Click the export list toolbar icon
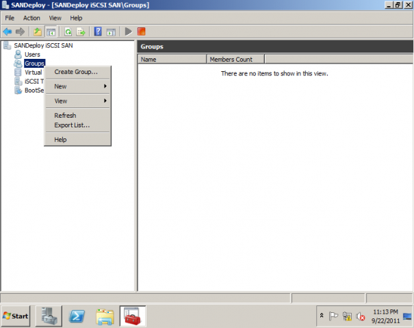Viewport: 414px width, 328px height. [81, 31]
